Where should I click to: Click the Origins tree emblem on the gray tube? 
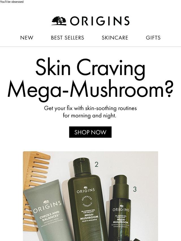click(x=46, y=202)
